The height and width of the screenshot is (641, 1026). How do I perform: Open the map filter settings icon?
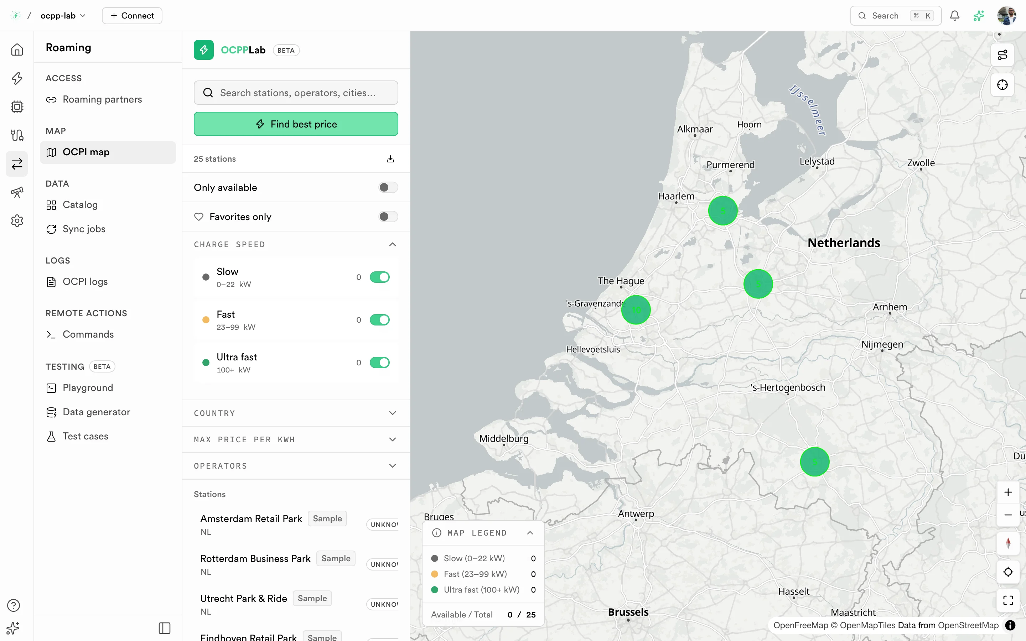pos(1002,55)
